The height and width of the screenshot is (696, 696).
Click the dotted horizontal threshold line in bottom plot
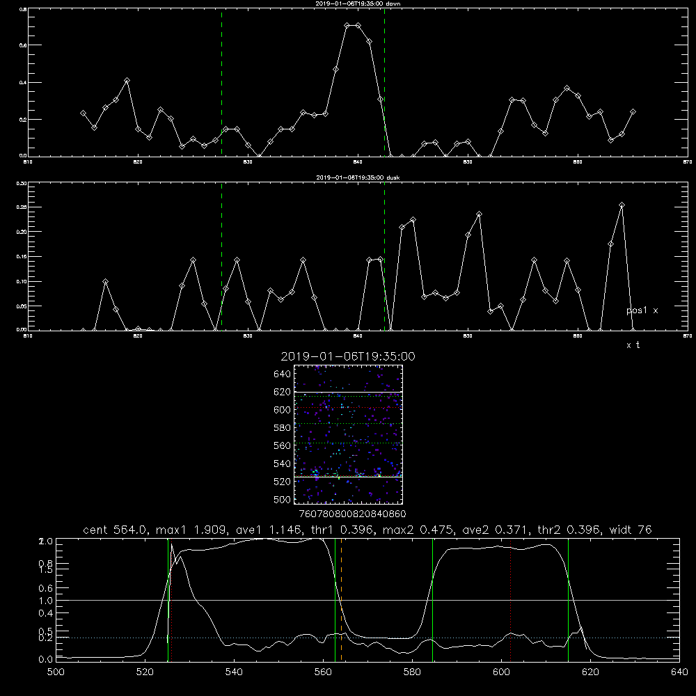(367, 638)
